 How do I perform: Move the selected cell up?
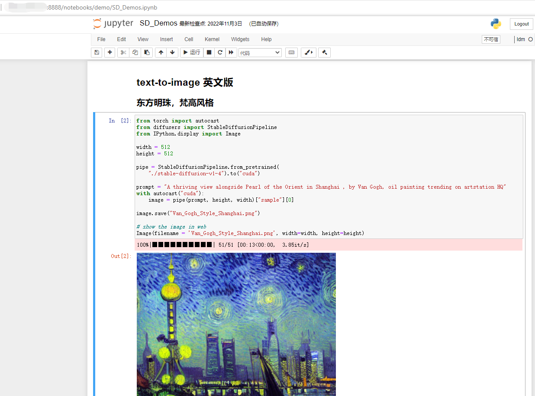pyautogui.click(x=161, y=52)
